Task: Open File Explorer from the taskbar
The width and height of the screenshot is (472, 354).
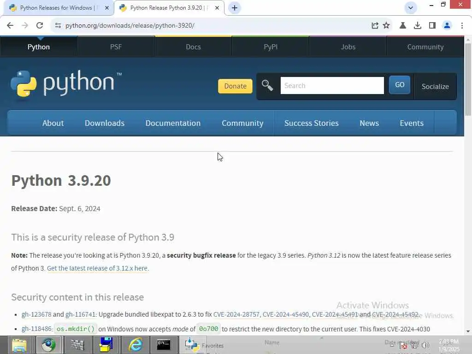Action: click(19, 345)
